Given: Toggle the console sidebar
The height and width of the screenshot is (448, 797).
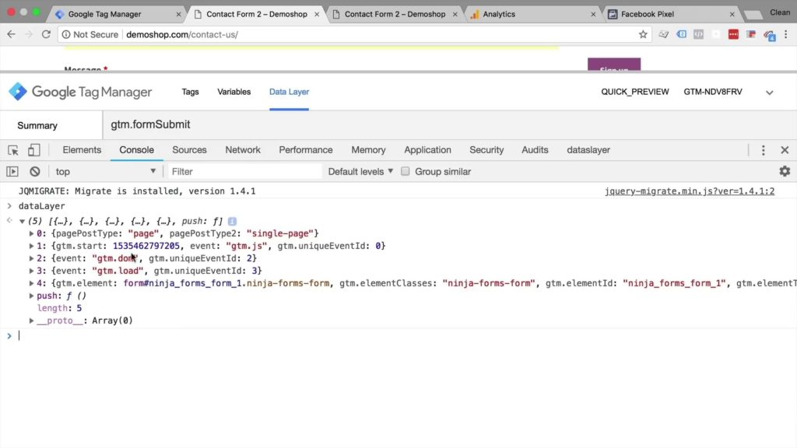Looking at the screenshot, I should click(x=12, y=170).
